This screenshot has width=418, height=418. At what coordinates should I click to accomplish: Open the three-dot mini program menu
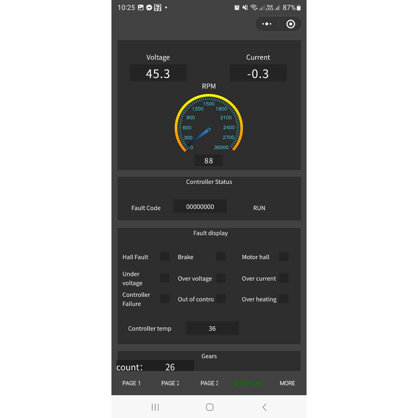(x=267, y=24)
